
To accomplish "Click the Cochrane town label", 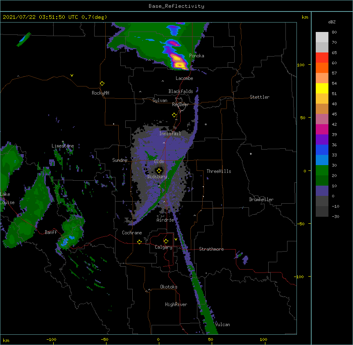I will 132,233.
